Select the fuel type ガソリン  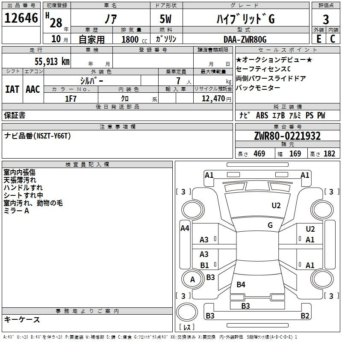(166, 39)
